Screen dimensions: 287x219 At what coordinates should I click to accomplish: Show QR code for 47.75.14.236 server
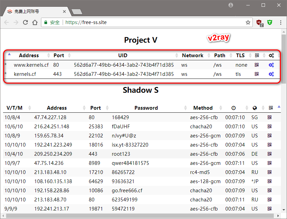pos(269,163)
